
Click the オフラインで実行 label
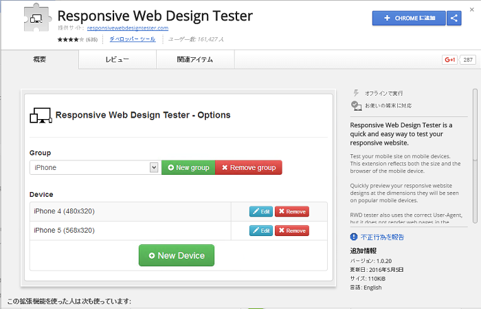[383, 93]
